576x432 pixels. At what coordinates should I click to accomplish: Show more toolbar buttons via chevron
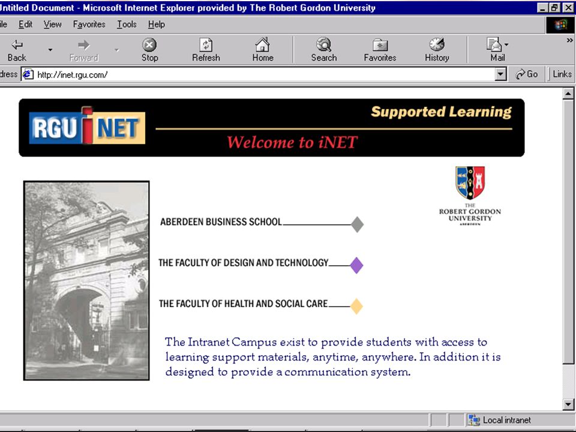(x=569, y=40)
